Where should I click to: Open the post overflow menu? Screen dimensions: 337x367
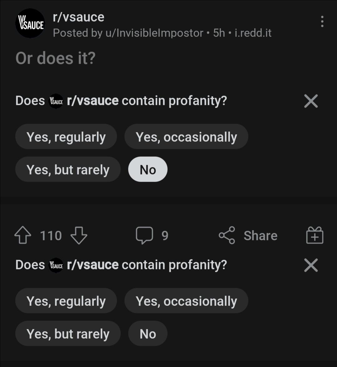click(322, 21)
